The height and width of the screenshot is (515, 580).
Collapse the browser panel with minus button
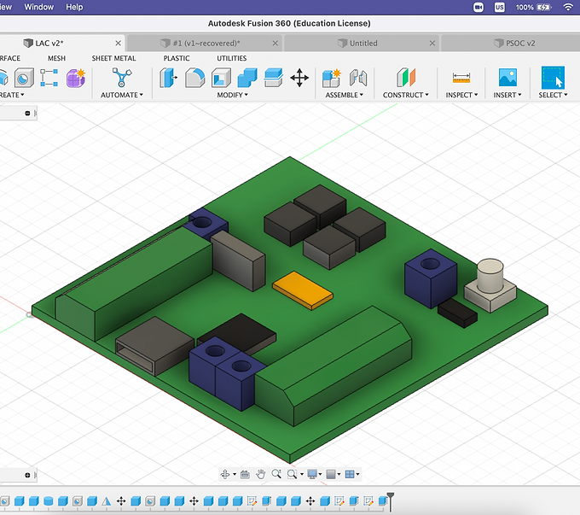pyautogui.click(x=27, y=114)
